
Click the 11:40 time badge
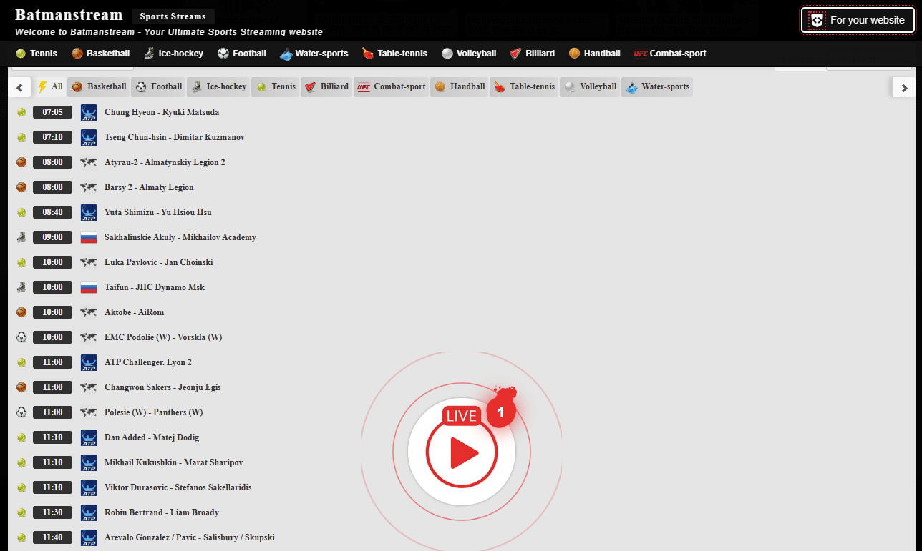[x=52, y=537]
